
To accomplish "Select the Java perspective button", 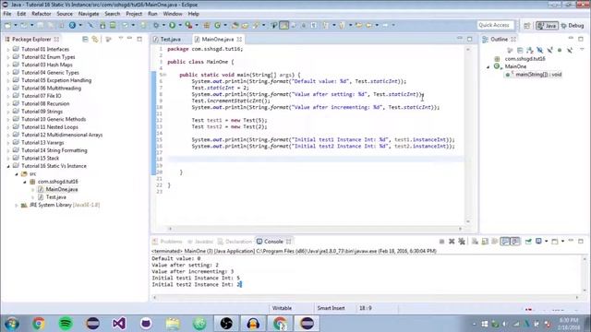I will (547, 26).
